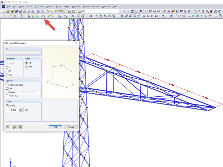The width and height of the screenshot is (223, 167).
Task: Choose the 1st plane option
Action: tap(27, 63)
